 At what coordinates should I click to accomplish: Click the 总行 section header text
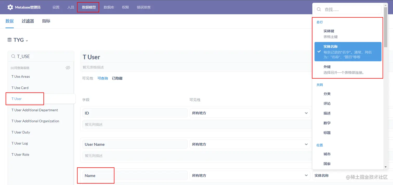pos(319,22)
